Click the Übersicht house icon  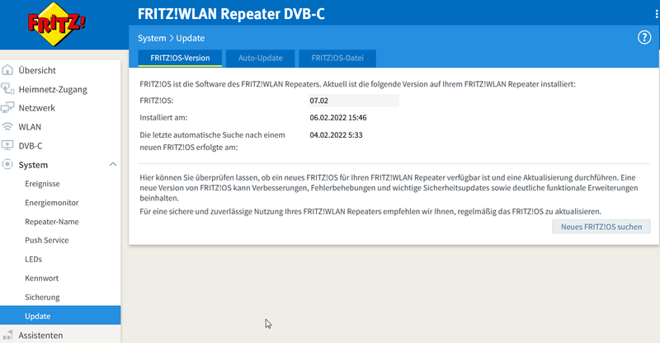[x=7, y=70]
